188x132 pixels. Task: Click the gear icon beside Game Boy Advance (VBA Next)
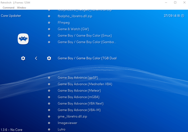point(49,104)
